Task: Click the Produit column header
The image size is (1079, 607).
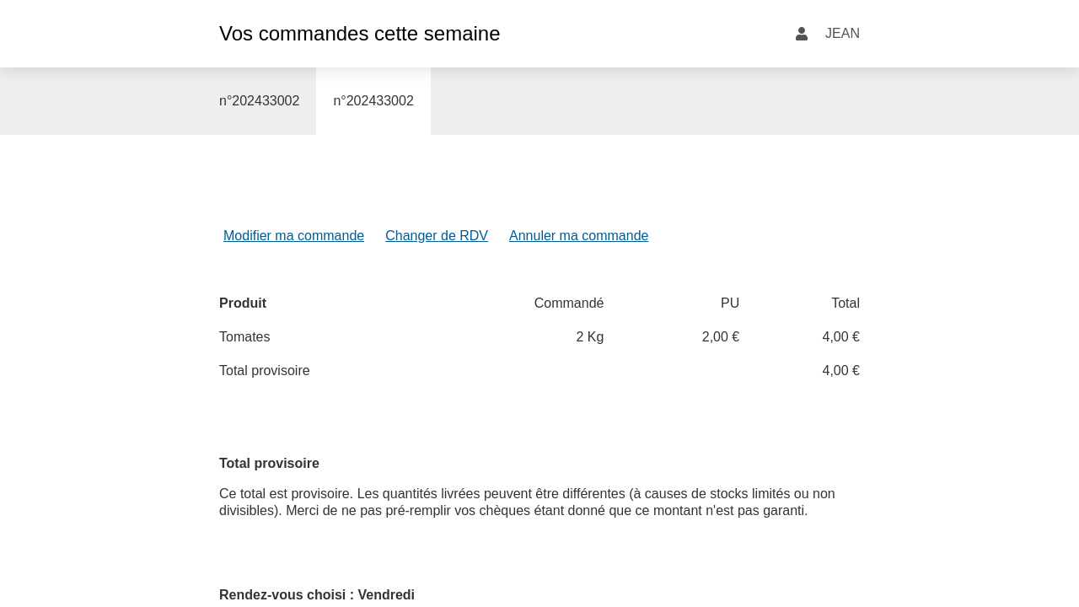Action: coord(243,303)
